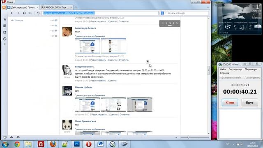Open the Файл menu in the stopwatch window
263x148 pixels.
pyautogui.click(x=223, y=69)
